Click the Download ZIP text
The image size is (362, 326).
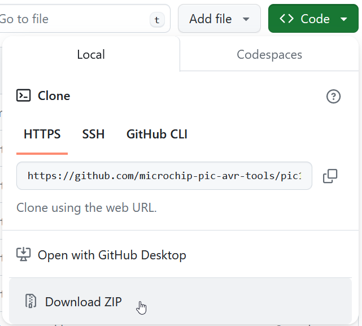point(84,302)
